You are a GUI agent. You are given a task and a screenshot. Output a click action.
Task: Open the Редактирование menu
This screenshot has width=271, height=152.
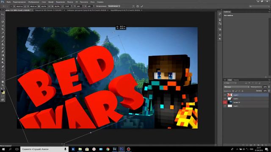[19, 2]
